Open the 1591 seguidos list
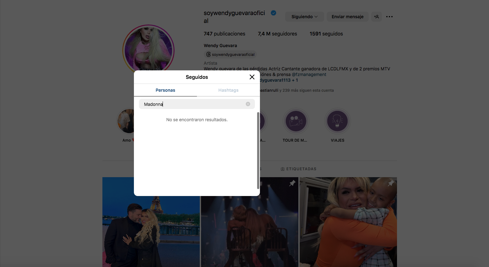489x267 pixels. point(326,34)
